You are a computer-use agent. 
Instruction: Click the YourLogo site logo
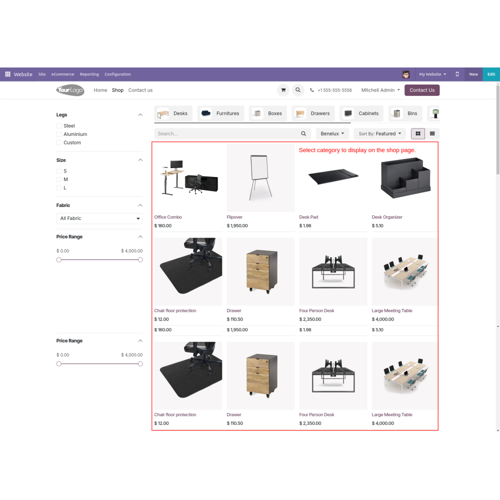pos(70,90)
